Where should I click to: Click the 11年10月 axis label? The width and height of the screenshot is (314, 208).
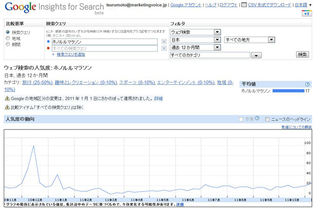tap(292, 200)
